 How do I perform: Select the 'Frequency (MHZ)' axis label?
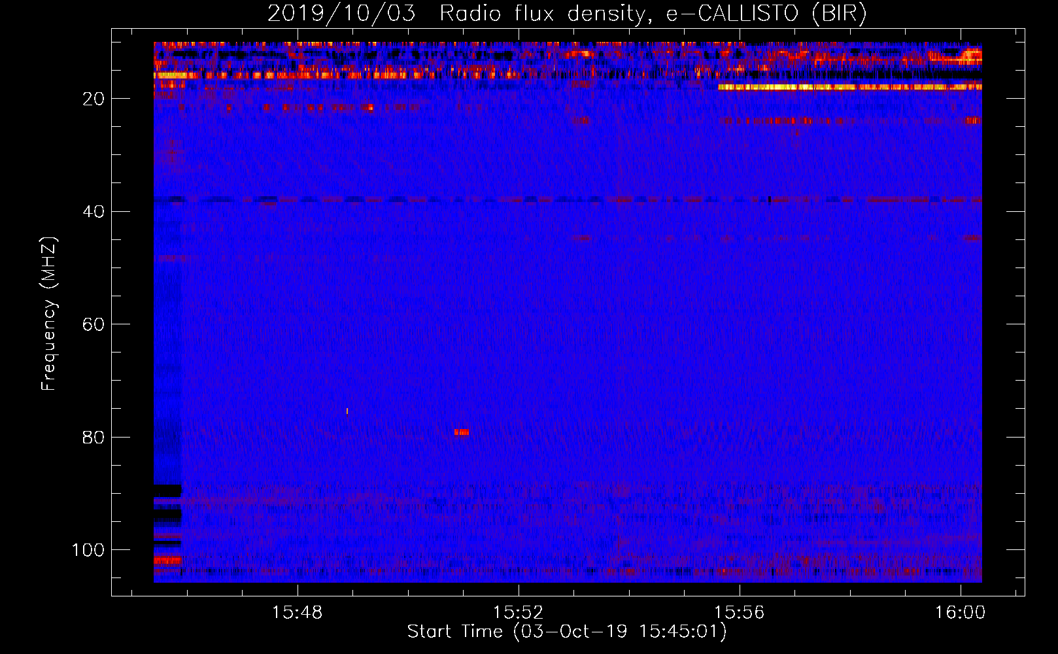tap(49, 313)
